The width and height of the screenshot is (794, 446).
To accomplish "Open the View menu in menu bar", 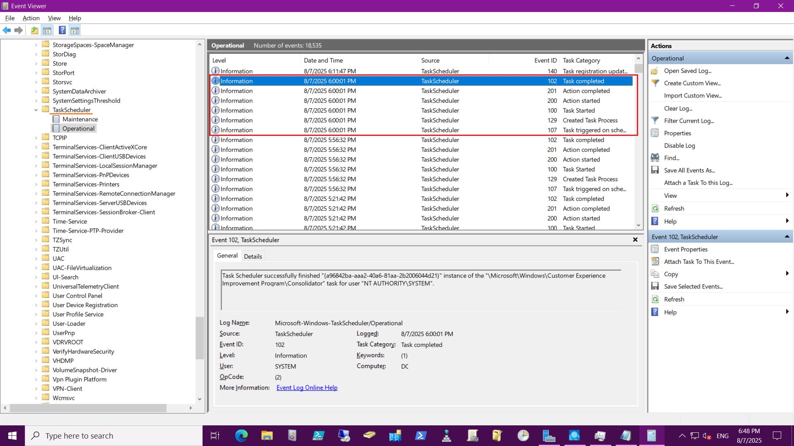I will pos(54,18).
